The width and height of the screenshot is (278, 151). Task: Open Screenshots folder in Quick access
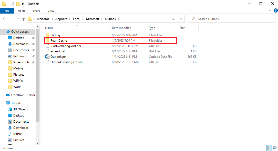point(21,62)
